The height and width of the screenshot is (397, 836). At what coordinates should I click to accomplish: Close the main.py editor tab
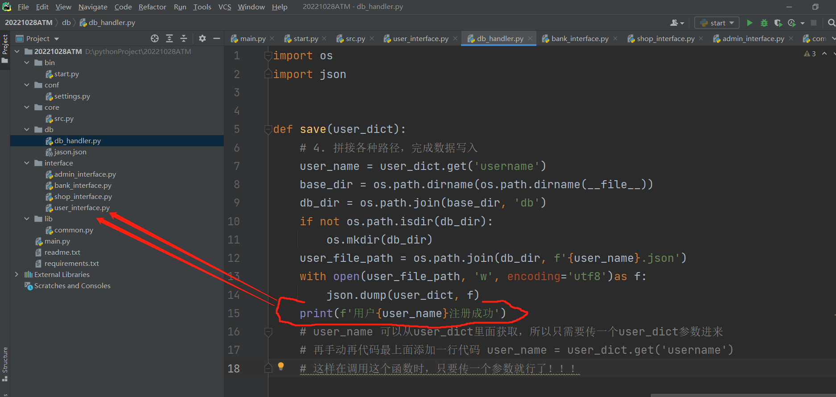pos(272,38)
